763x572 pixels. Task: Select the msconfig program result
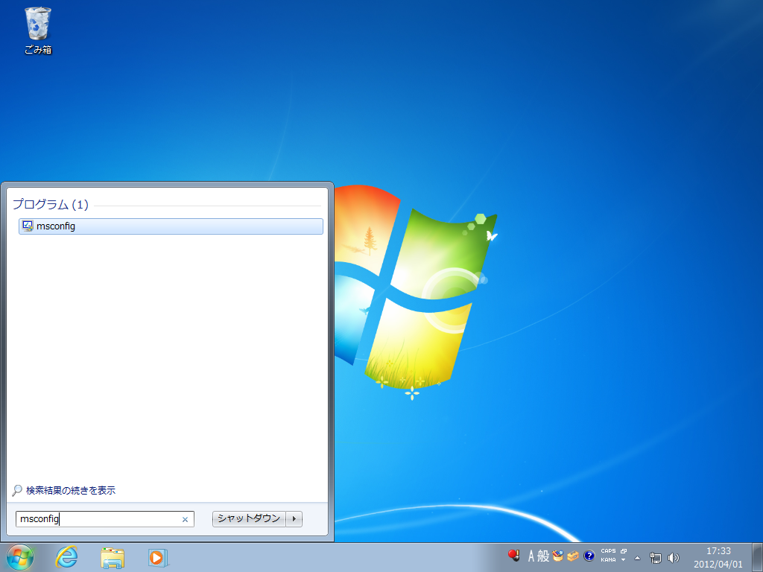171,226
